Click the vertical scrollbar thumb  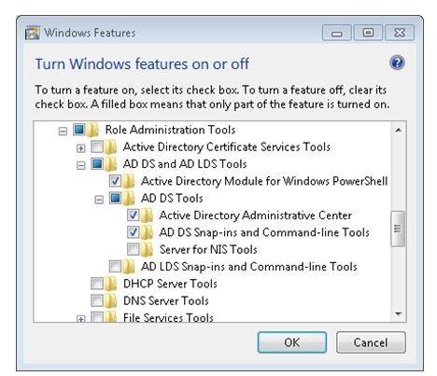398,229
